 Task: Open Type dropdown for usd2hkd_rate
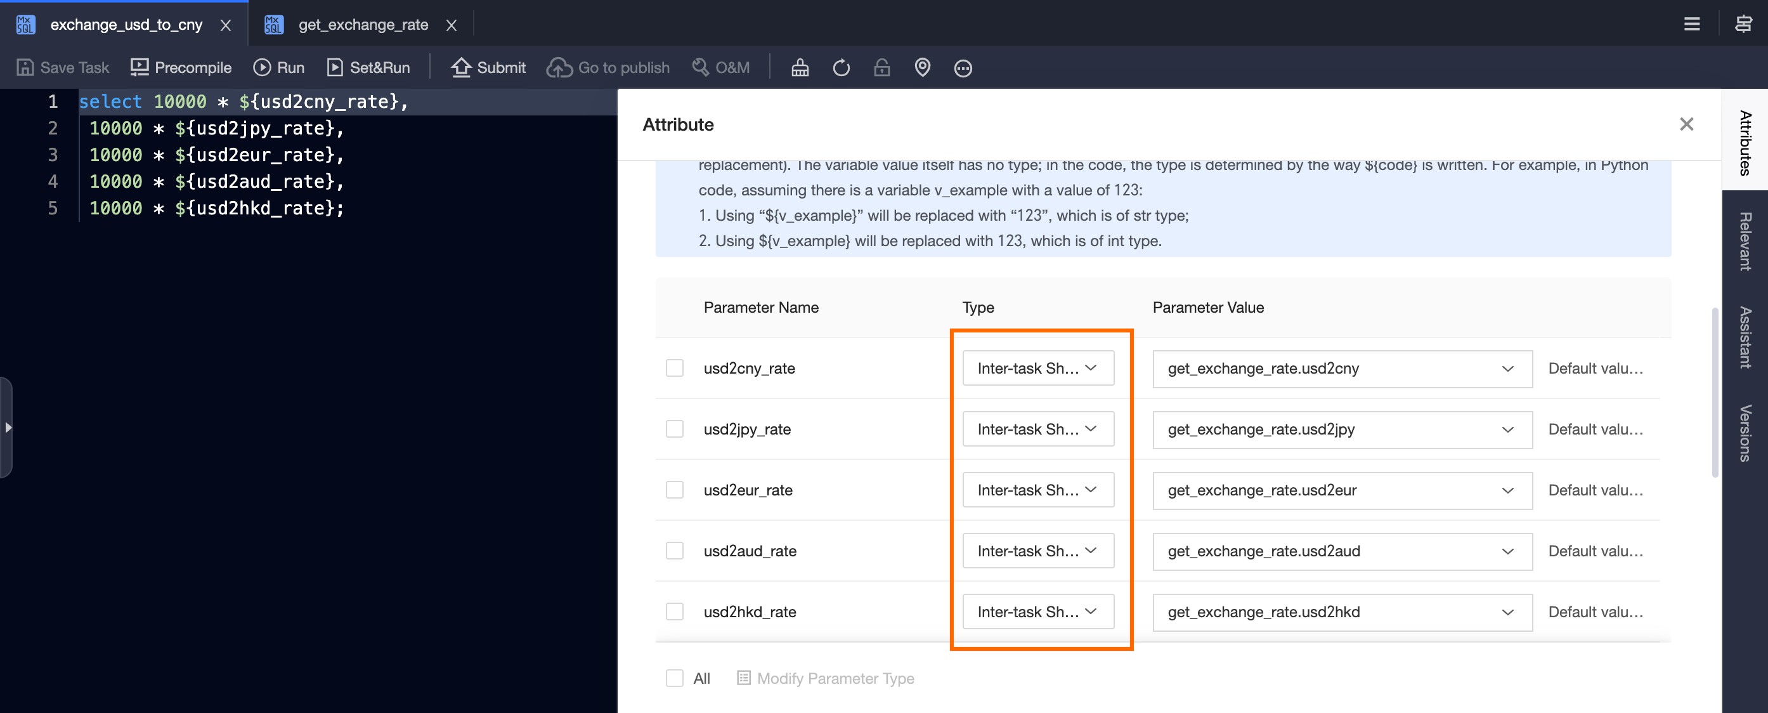click(1037, 612)
